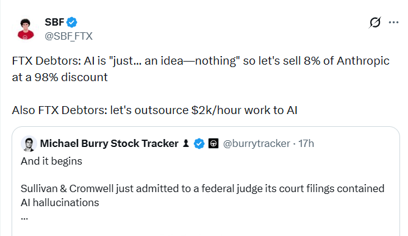Click the blue verified badge beside SBF
Viewport: 408px width, 236px height.
tap(72, 23)
